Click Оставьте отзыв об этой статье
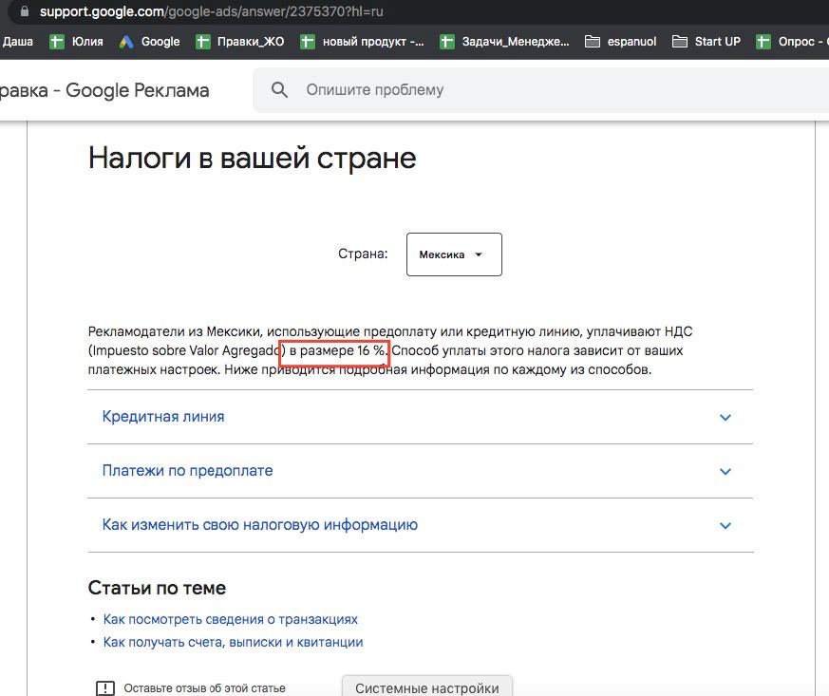This screenshot has width=829, height=696. pyautogui.click(x=204, y=688)
